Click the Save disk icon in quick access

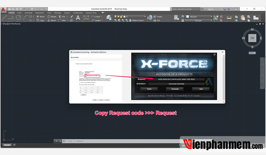click(17, 9)
